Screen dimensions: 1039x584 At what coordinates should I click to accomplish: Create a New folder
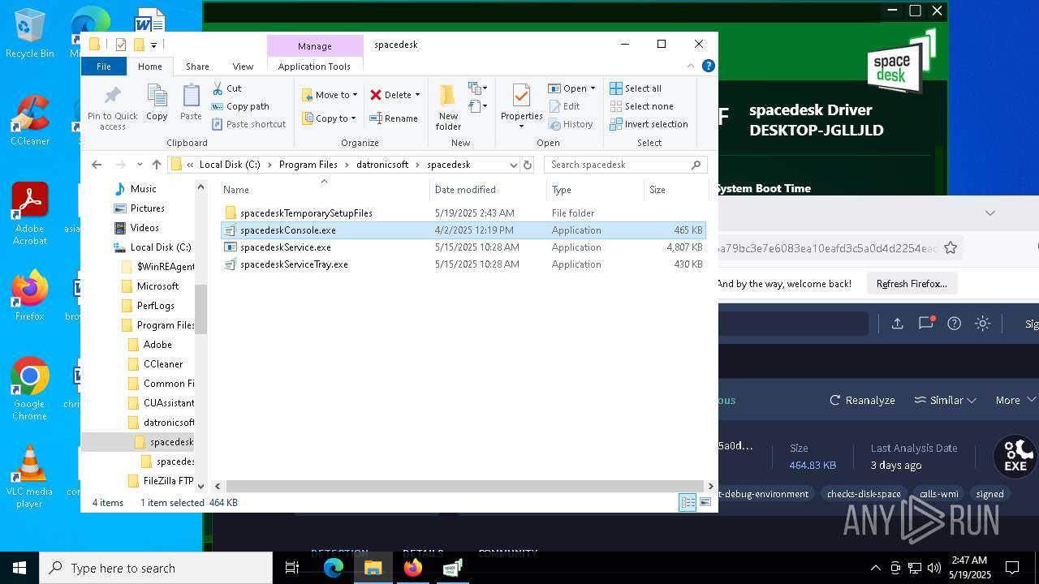coord(448,106)
